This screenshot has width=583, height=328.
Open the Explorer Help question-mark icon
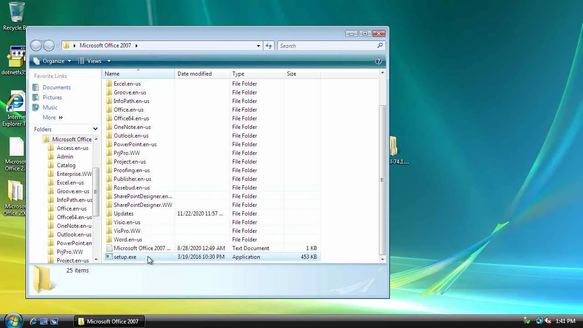[x=378, y=61]
